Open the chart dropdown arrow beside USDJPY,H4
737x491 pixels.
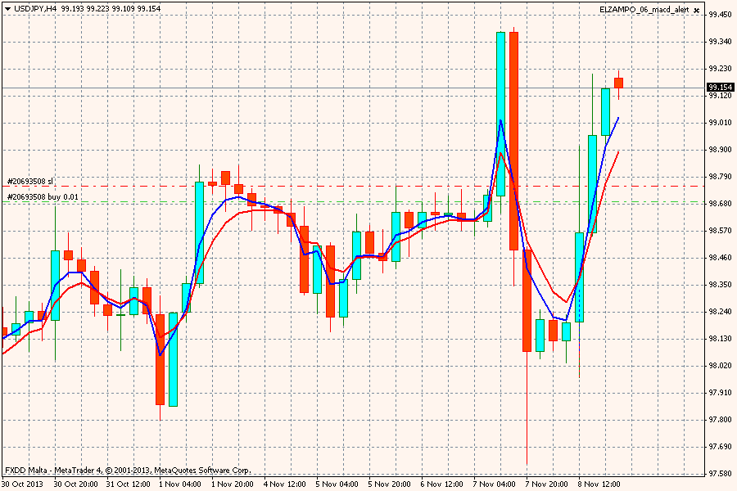coord(7,8)
